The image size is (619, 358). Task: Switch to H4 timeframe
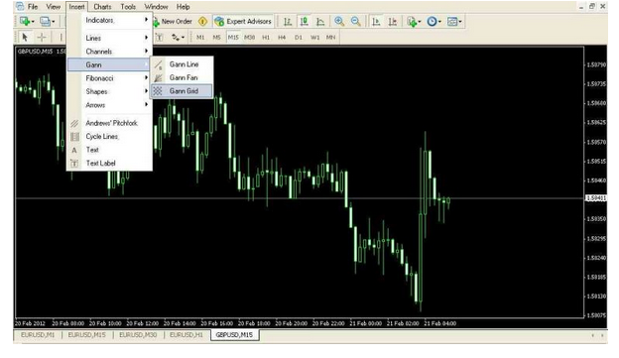coord(282,37)
